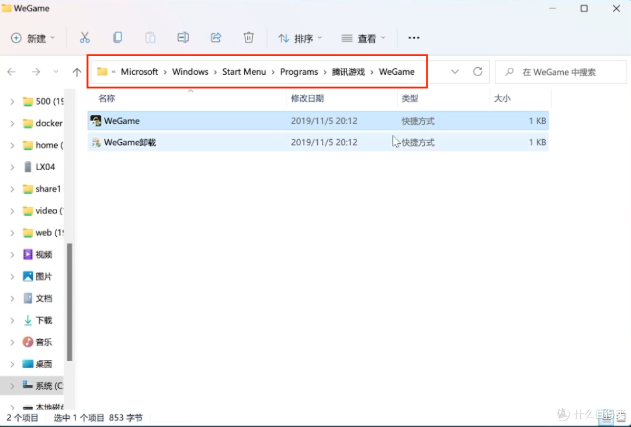
Task: Click the Paste clipboard icon
Action: click(150, 38)
